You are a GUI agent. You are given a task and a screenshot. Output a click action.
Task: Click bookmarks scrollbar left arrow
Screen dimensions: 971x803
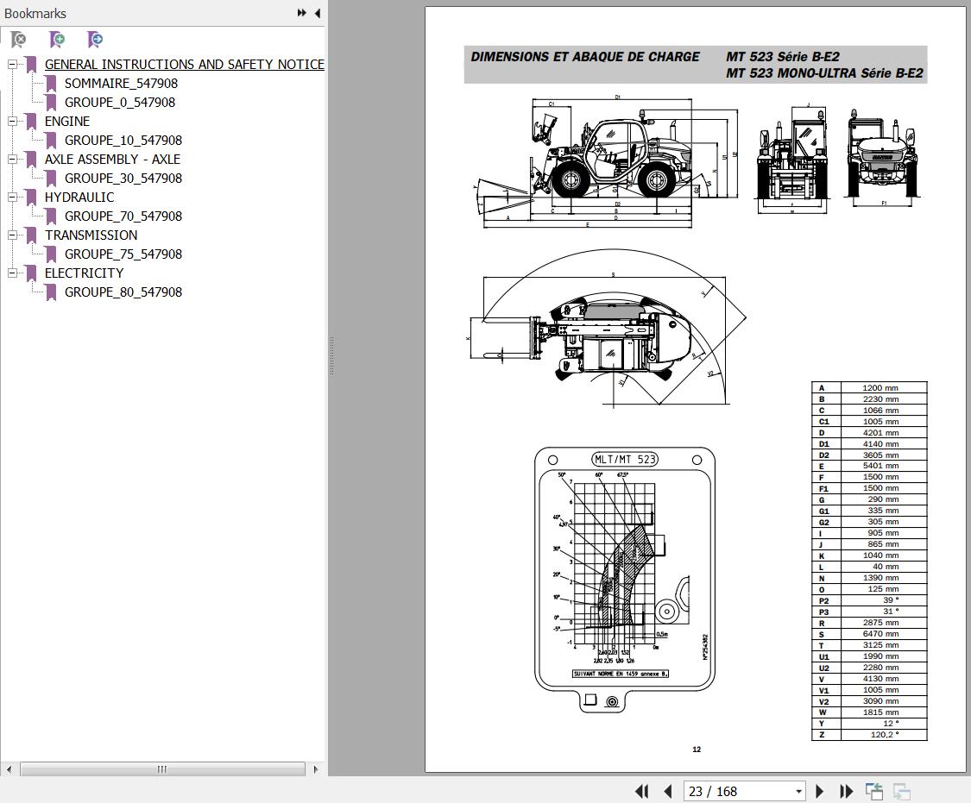[9, 769]
